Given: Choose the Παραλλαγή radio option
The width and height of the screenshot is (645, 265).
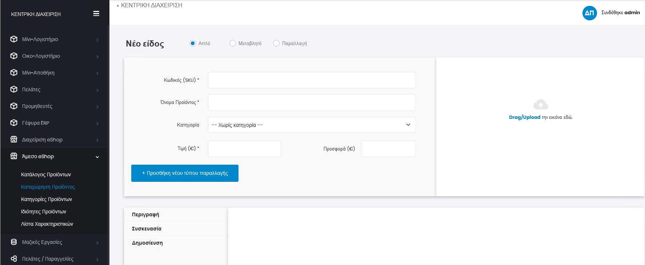Looking at the screenshot, I should 276,43.
